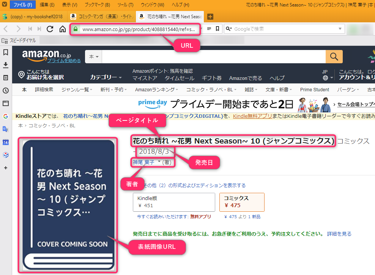The image size is (375, 275).
Task: Reload the current page
Action: pos(50,29)
